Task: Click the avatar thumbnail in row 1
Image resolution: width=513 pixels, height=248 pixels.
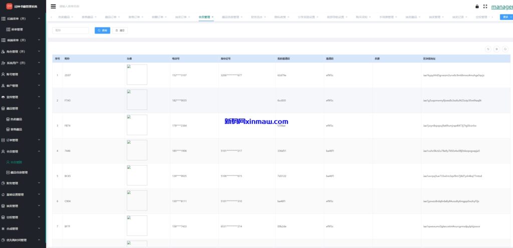Action: 137,74
